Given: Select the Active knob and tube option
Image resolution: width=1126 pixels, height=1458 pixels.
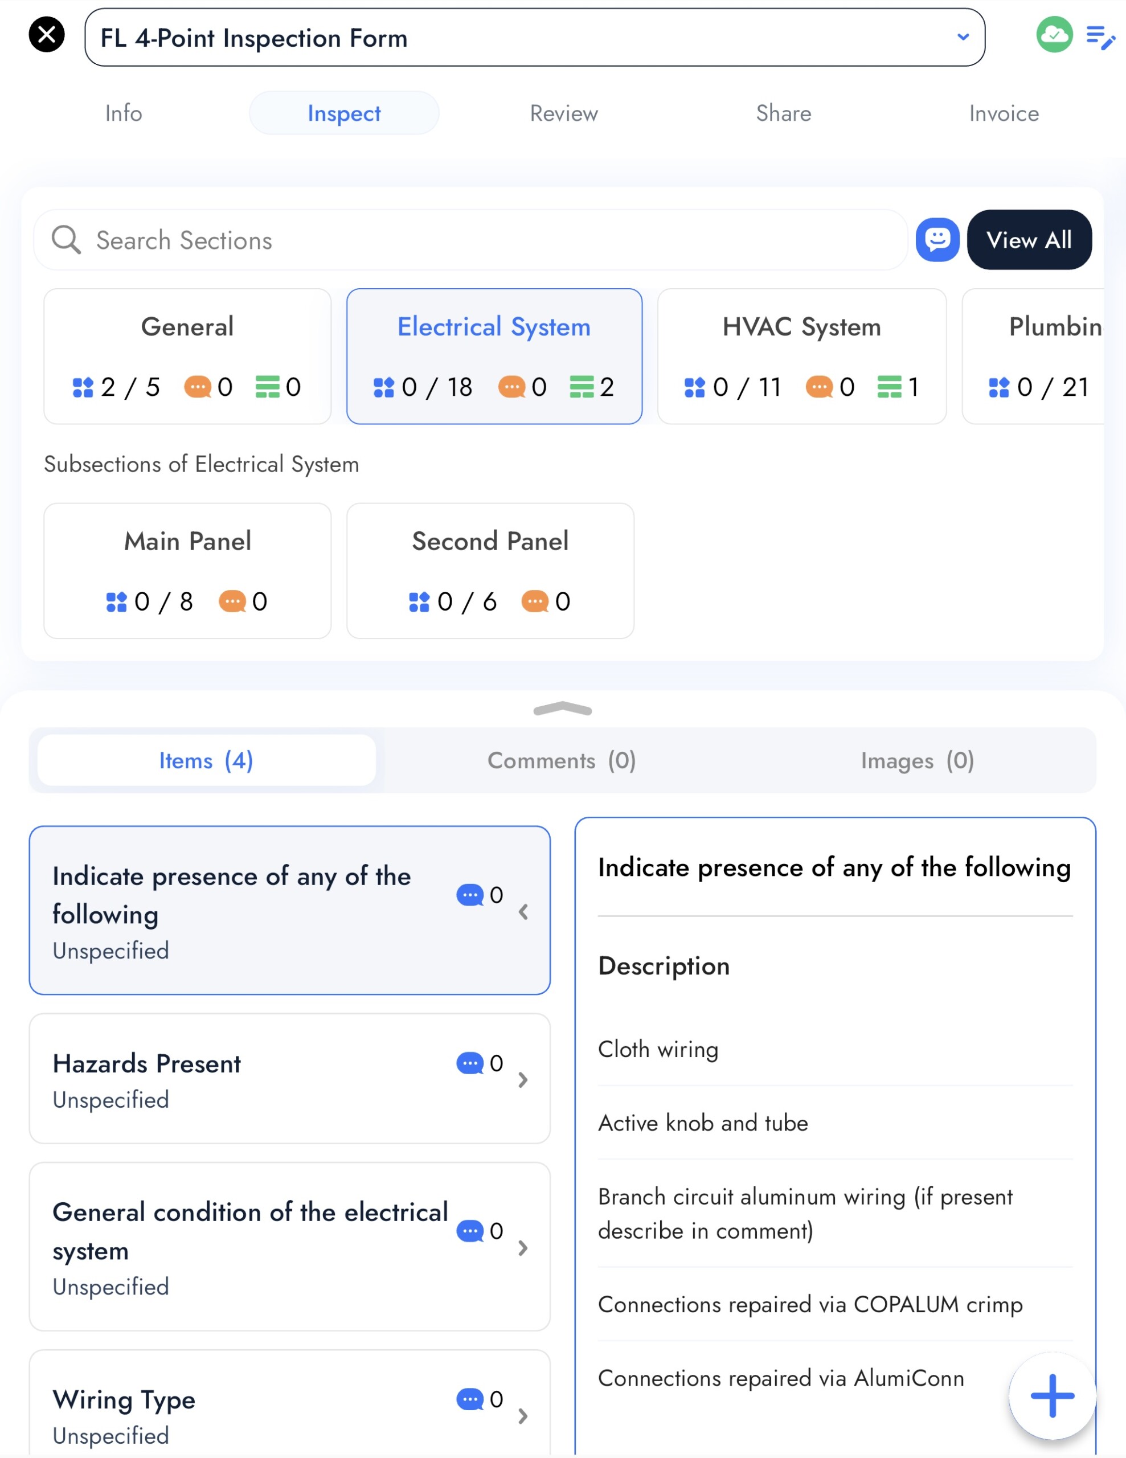Looking at the screenshot, I should coord(703,1123).
